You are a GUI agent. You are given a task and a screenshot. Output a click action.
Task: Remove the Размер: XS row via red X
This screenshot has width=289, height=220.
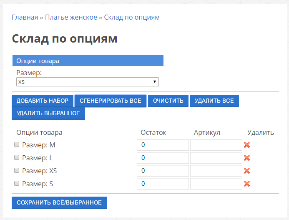246,171
